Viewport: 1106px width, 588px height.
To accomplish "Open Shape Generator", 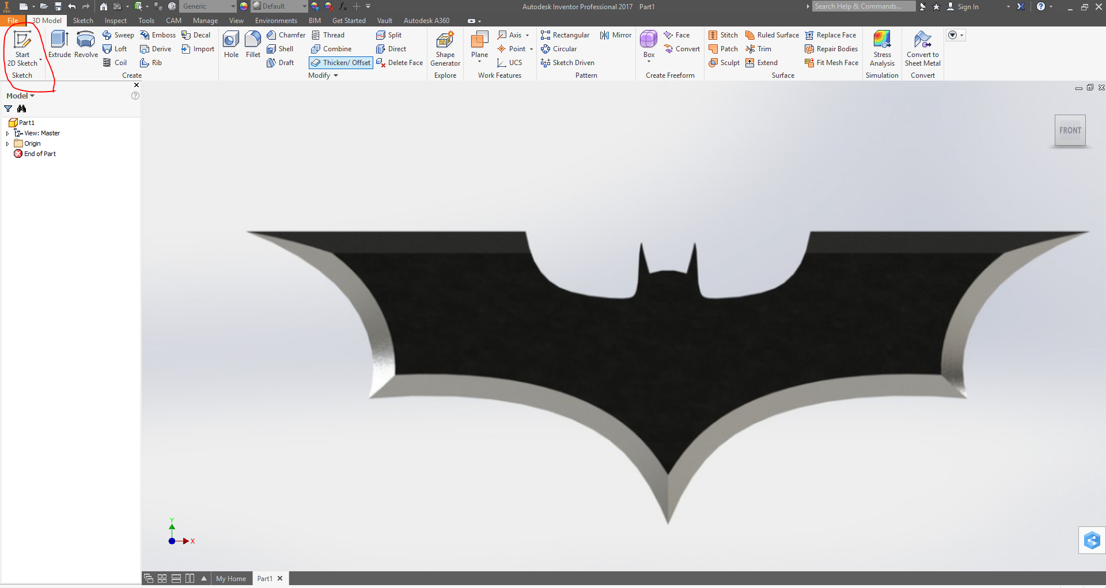I will tap(445, 48).
